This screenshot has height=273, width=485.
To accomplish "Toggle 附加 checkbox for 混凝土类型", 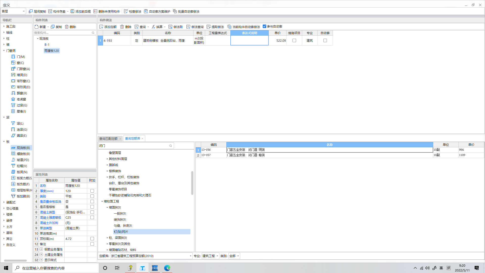I will 92,212.
